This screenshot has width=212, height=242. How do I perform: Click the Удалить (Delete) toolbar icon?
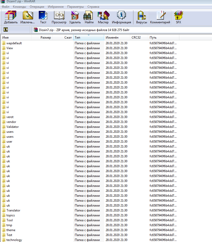(x=75, y=17)
